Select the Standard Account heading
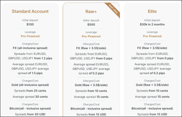 tap(30, 11)
